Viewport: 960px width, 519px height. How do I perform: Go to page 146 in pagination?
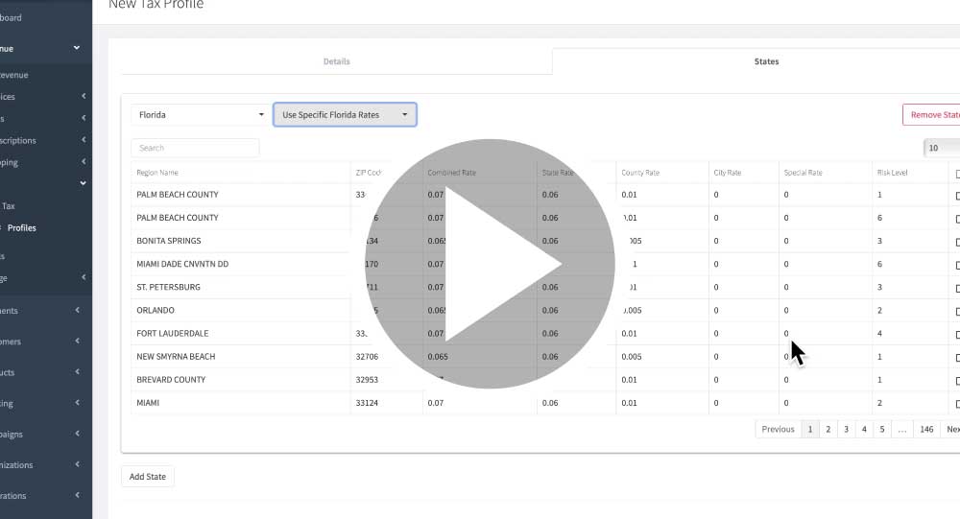click(x=926, y=430)
